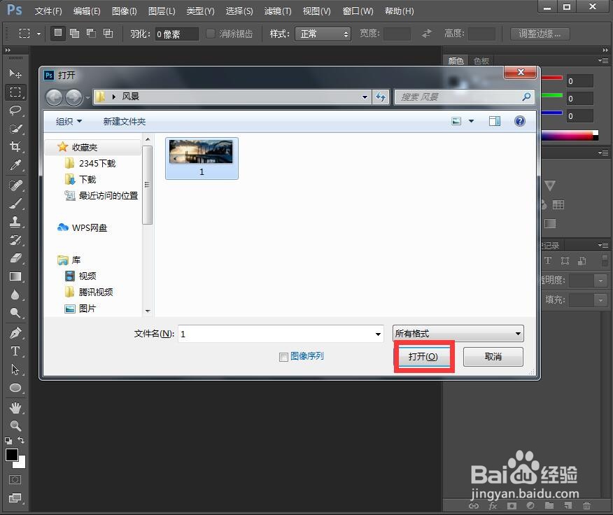Swap foreground and background colors
This screenshot has width=613, height=515.
[x=21, y=440]
